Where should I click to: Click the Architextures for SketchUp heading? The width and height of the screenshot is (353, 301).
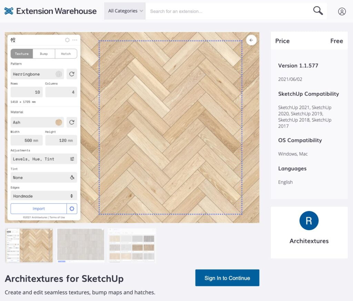64,279
